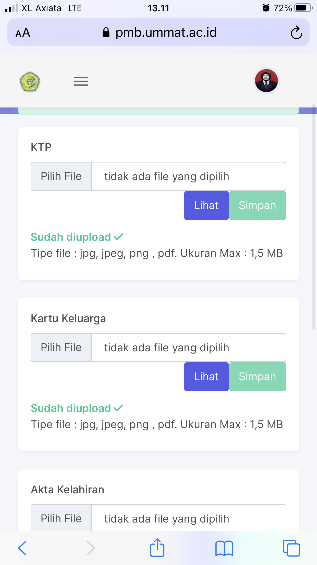The image size is (317, 565).
Task: View the uploaded KTP with Lihat
Action: coord(206,205)
